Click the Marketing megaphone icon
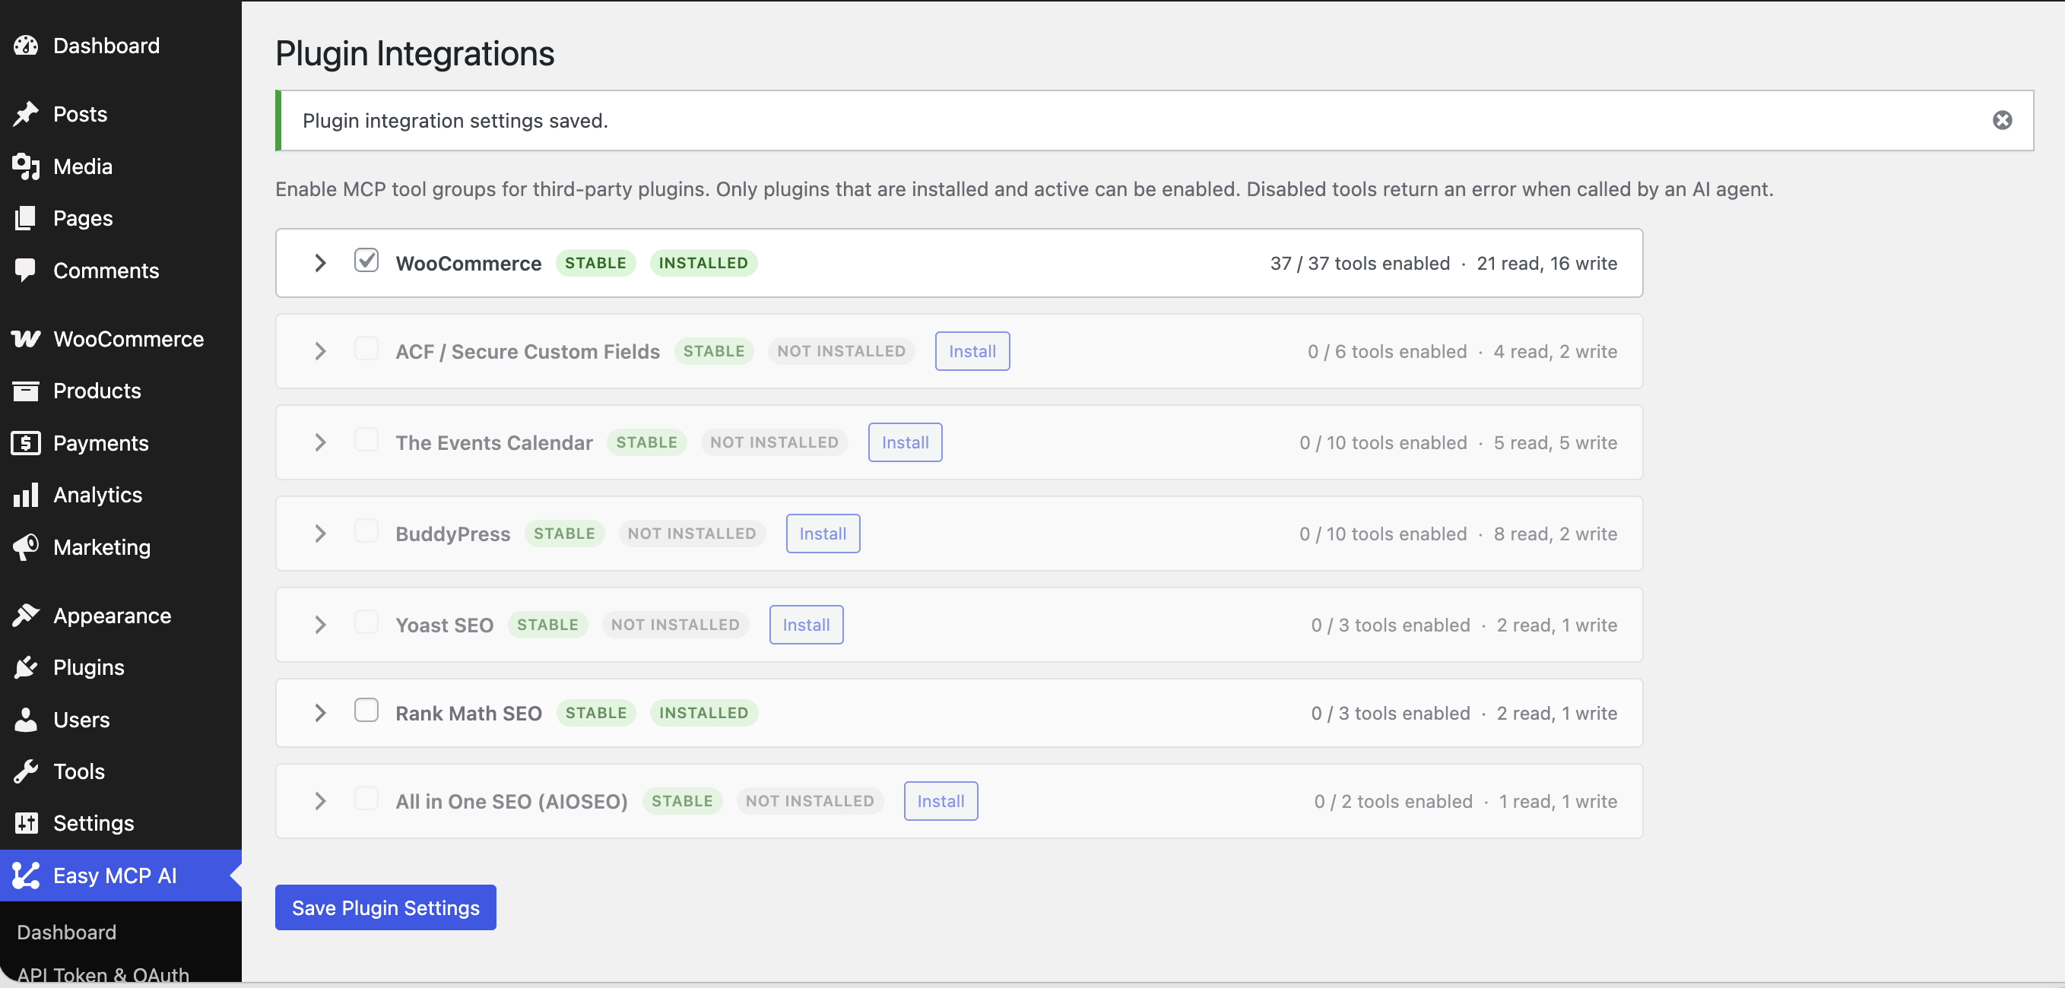This screenshot has height=988, width=2065. 26,546
